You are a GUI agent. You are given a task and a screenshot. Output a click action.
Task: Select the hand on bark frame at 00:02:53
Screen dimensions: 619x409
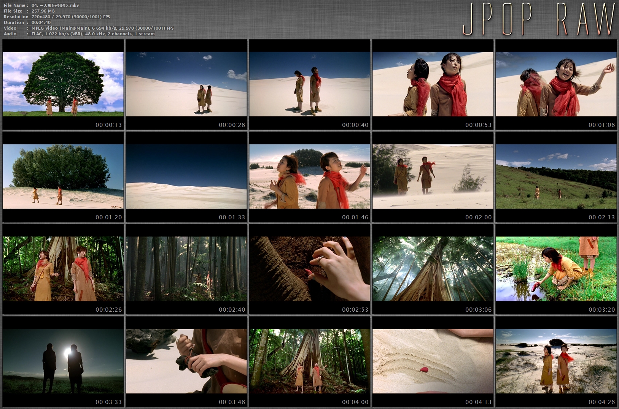click(310, 269)
